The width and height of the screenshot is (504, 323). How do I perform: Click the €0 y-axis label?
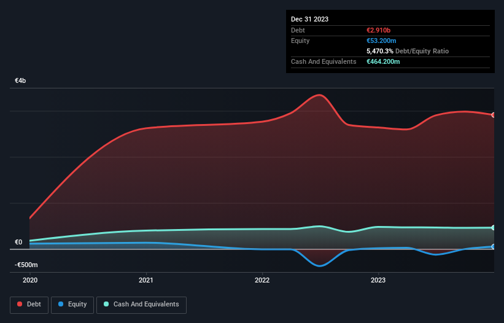click(18, 242)
